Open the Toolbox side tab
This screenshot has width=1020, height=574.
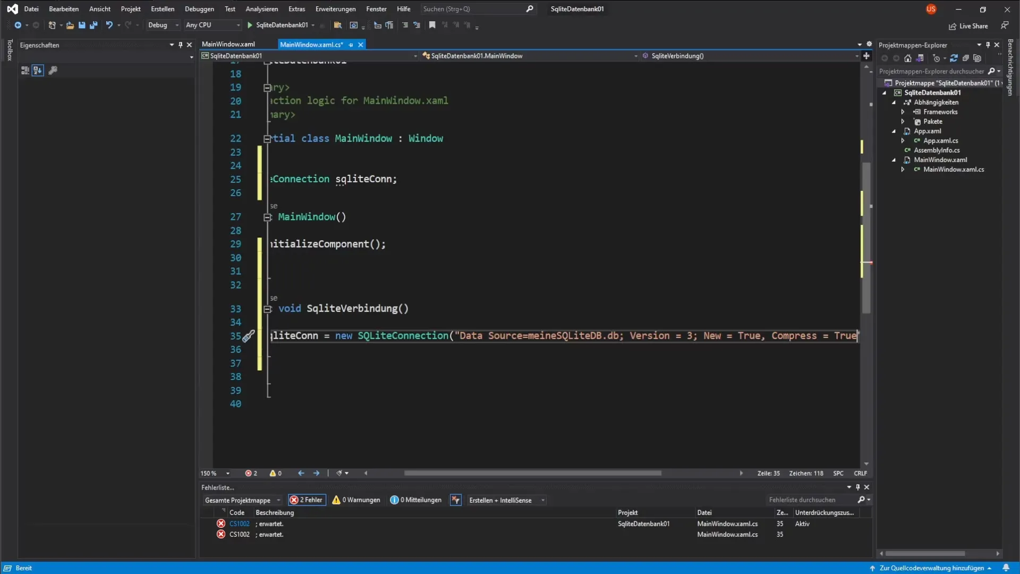9,50
